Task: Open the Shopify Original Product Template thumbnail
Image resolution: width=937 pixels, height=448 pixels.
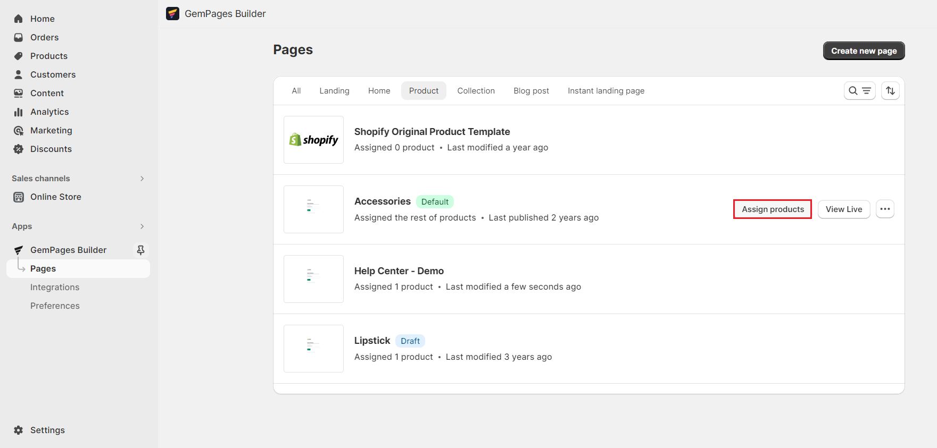Action: (313, 140)
